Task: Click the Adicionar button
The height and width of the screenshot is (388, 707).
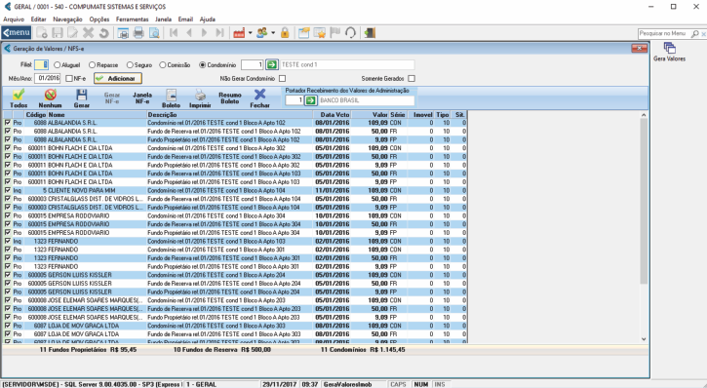Action: click(x=118, y=78)
